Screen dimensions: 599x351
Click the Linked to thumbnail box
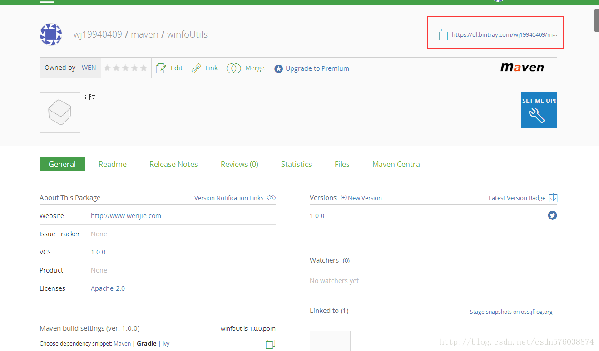pos(330,341)
